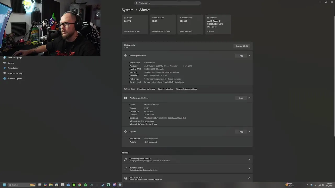
Task: Click the Graphics Card 16 GB card
Action: coord(163,25)
